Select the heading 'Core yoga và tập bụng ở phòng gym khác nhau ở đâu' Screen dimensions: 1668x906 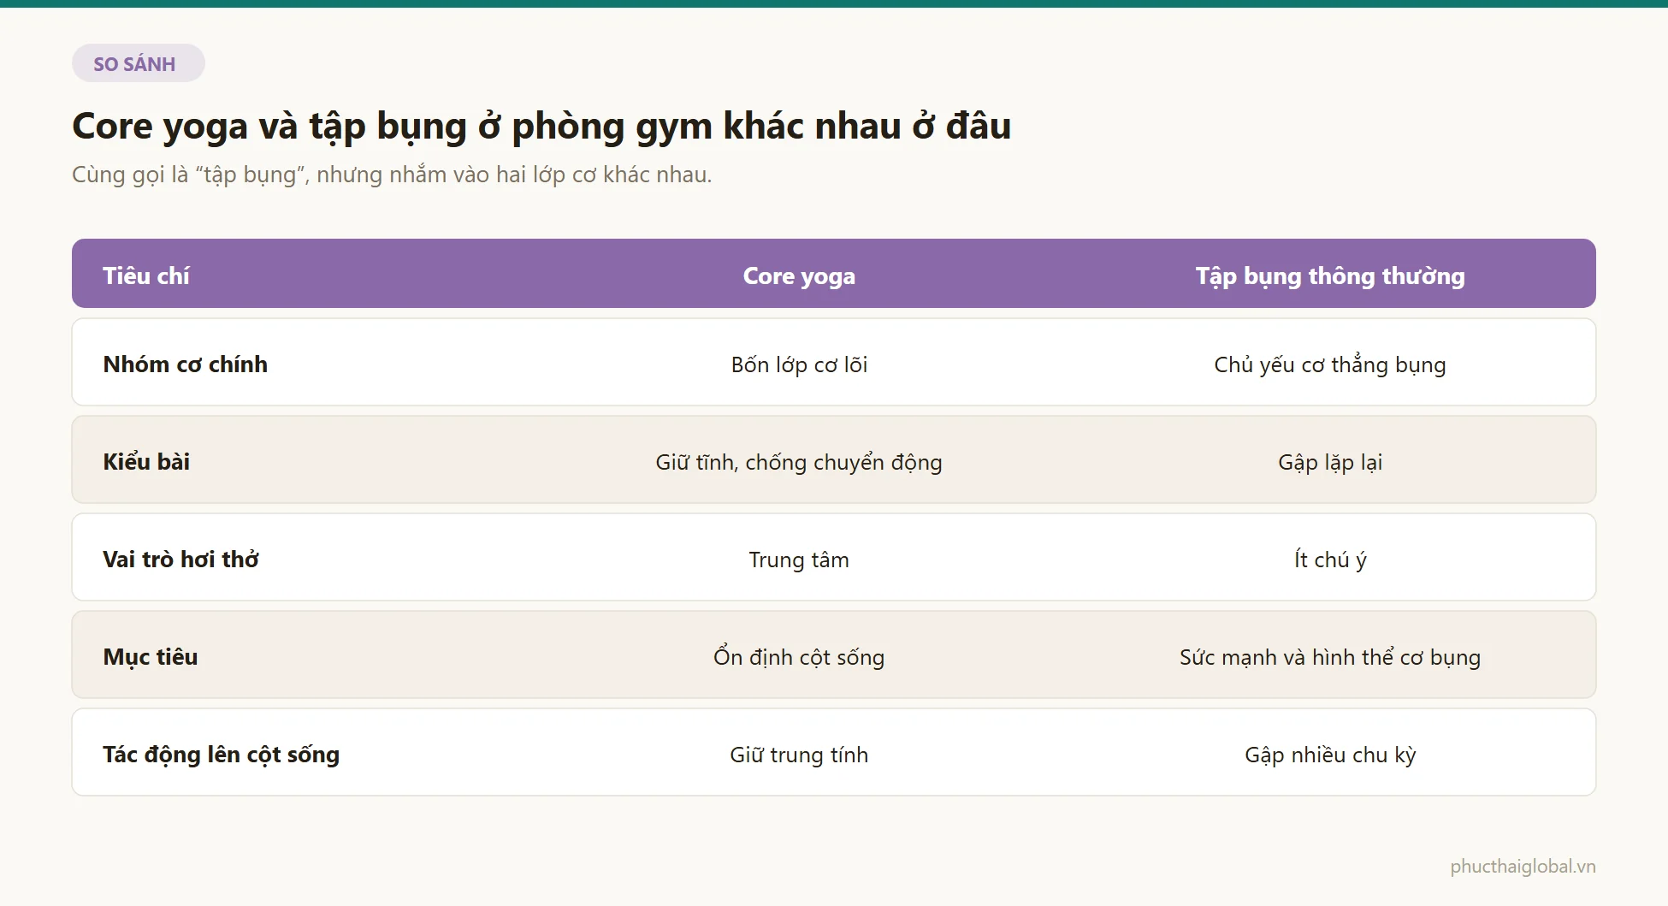click(541, 126)
